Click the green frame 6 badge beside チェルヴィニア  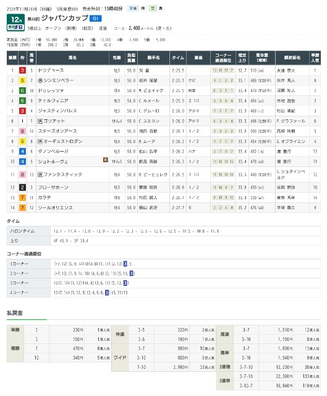(x=22, y=101)
